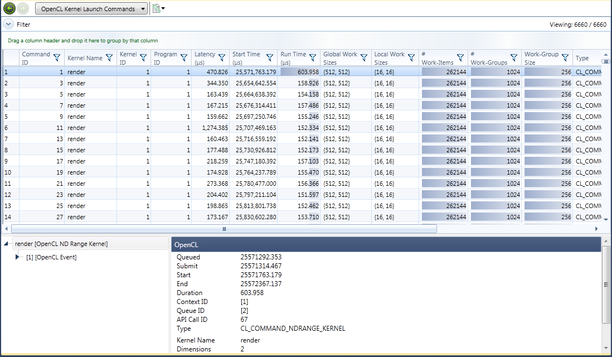Expand the [1] [OpenCL Event] node

click(x=18, y=257)
